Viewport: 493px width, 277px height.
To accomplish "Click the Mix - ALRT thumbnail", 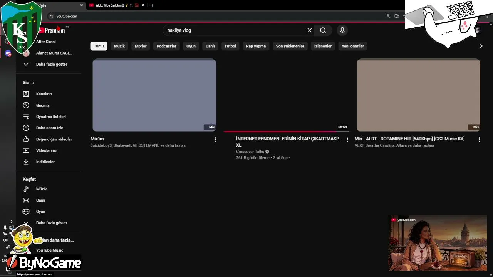I will click(418, 95).
